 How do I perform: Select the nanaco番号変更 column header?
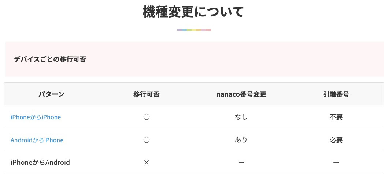coord(241,94)
